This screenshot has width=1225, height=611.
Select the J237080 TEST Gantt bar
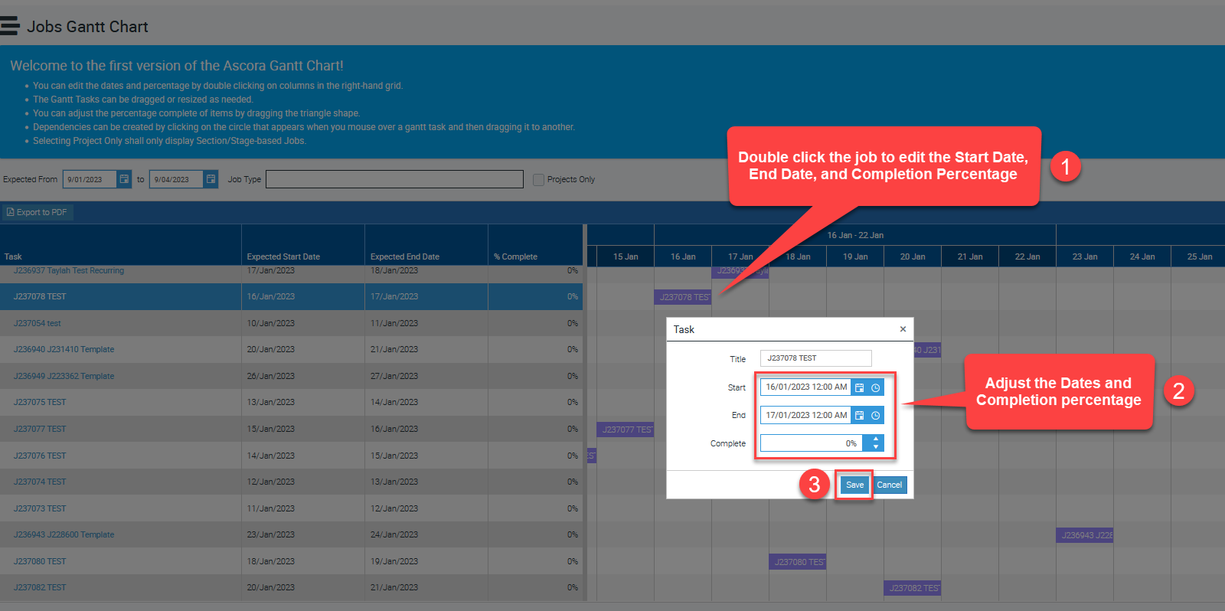click(x=798, y=562)
